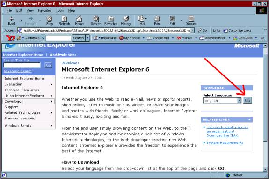Click the Search This Site text field
The width and height of the screenshot is (269, 179).
22,65
